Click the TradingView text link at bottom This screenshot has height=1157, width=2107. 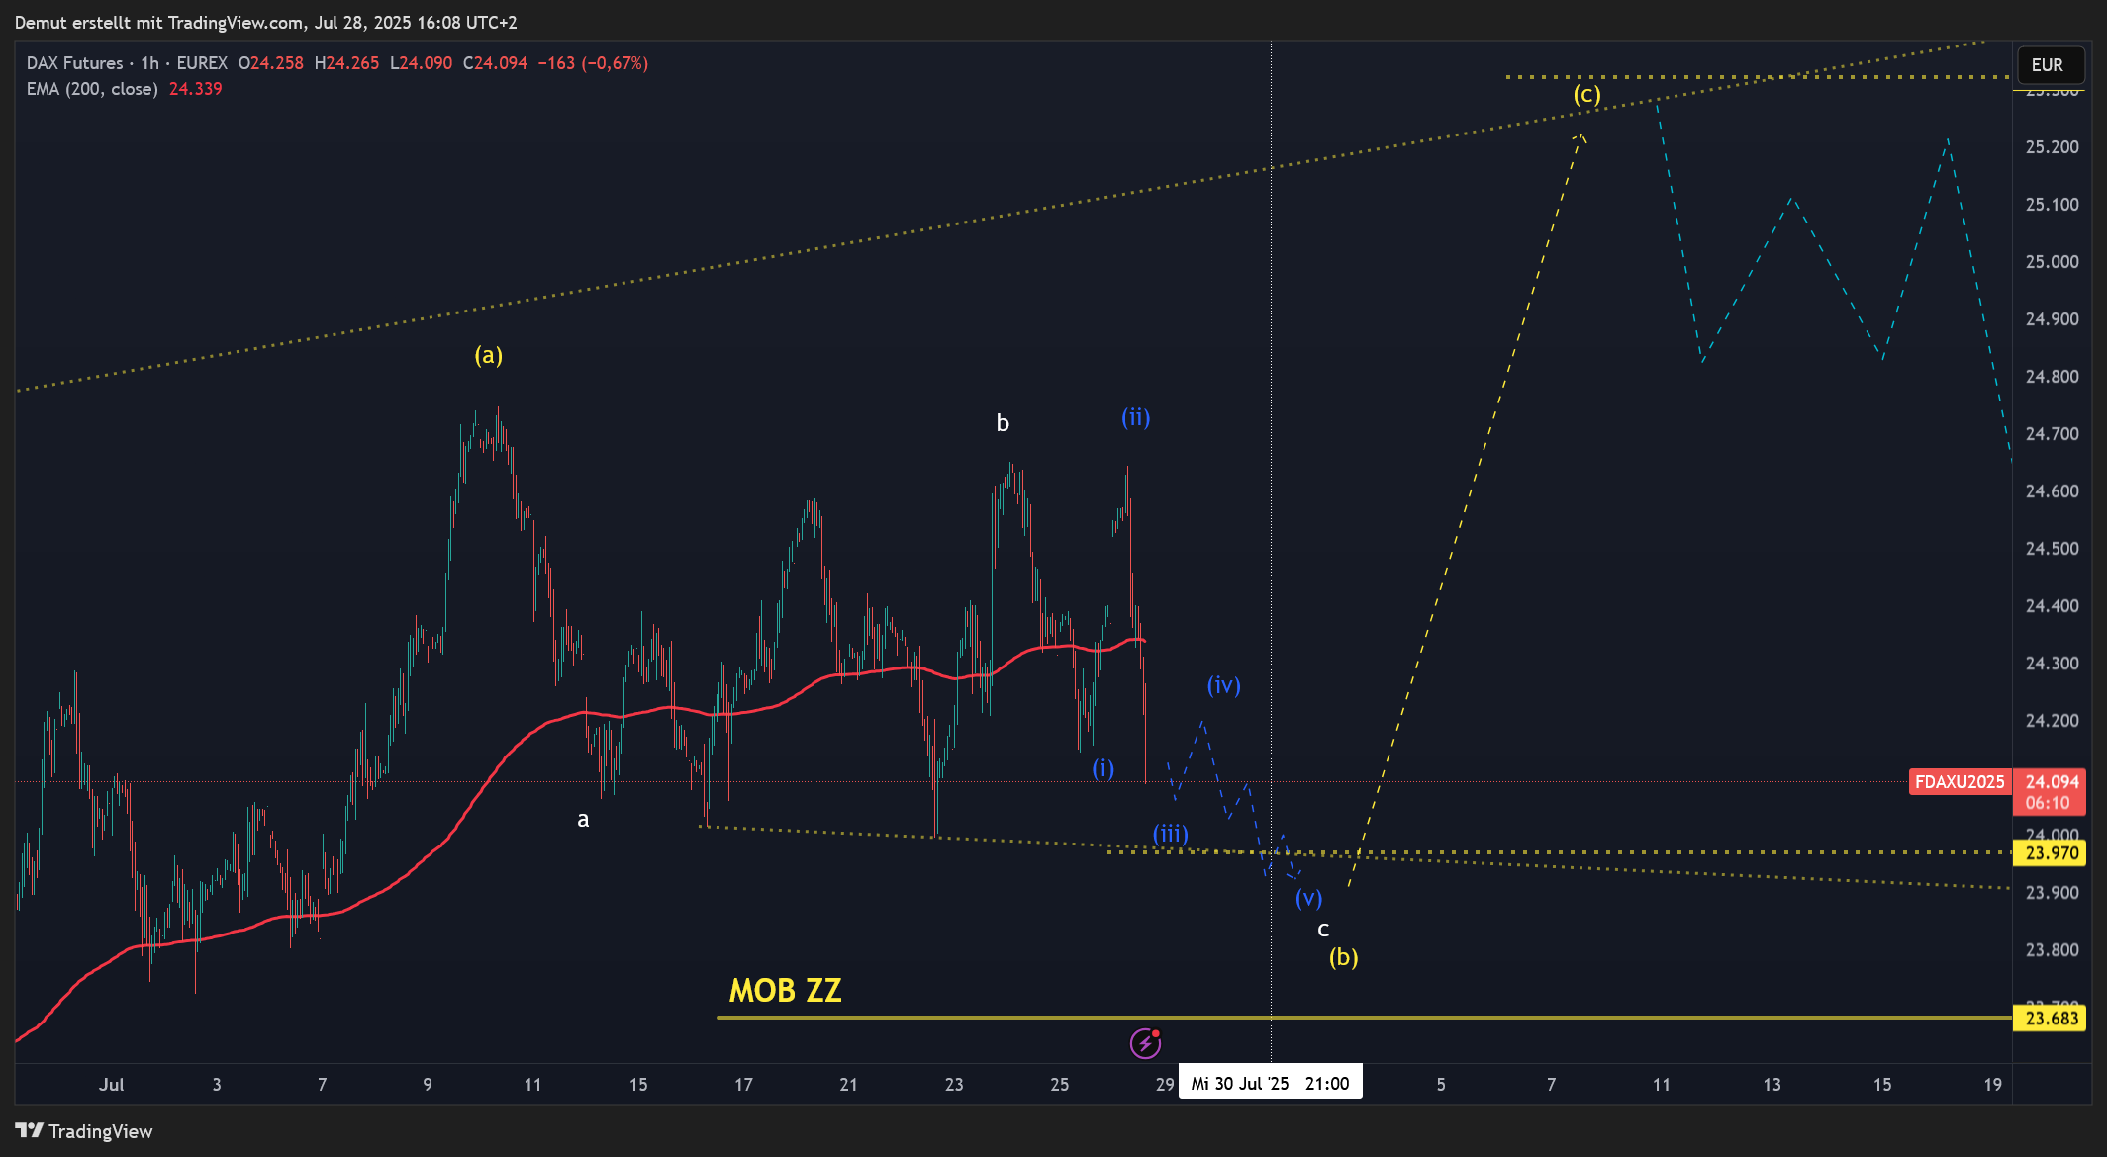[100, 1131]
